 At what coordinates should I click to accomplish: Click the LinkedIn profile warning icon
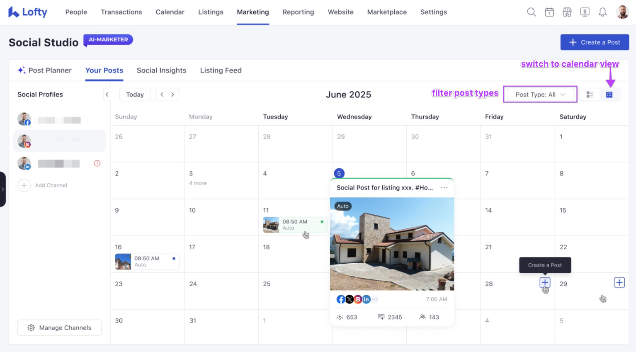[x=97, y=163]
